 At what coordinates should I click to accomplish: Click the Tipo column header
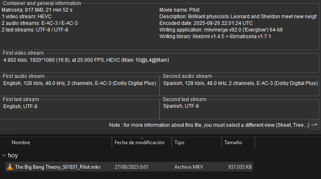click(x=179, y=143)
